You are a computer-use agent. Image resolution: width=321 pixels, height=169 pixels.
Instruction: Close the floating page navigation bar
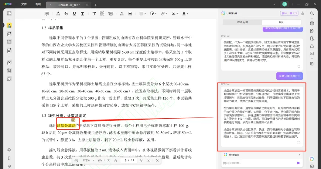click(x=157, y=161)
